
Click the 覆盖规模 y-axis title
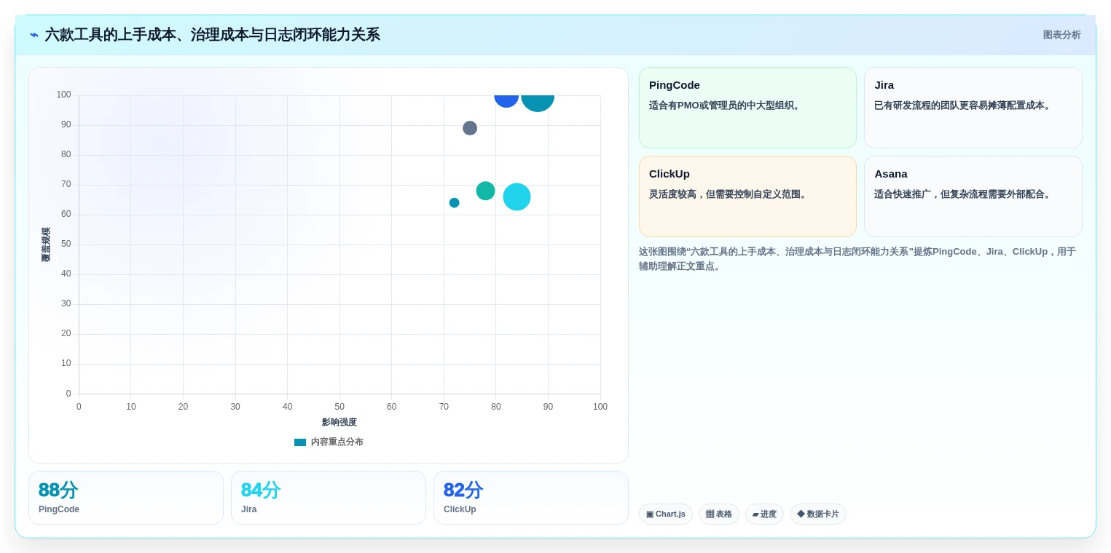click(x=46, y=244)
